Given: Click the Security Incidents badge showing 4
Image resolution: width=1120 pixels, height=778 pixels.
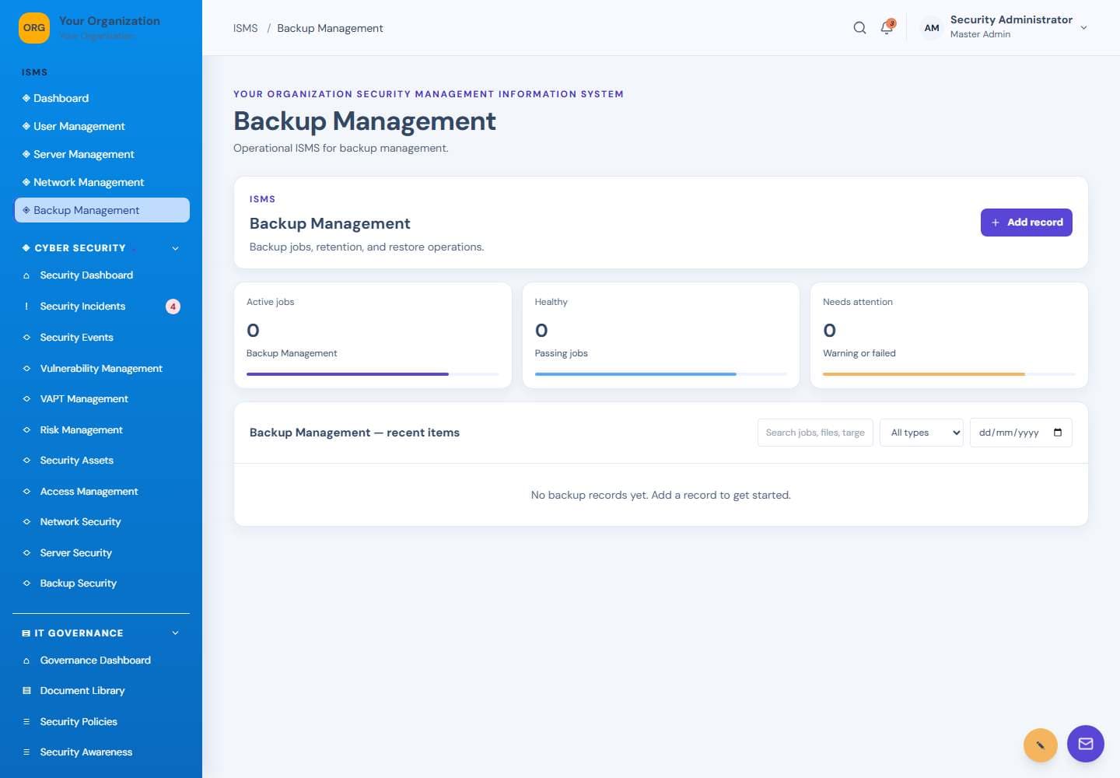Looking at the screenshot, I should [173, 307].
